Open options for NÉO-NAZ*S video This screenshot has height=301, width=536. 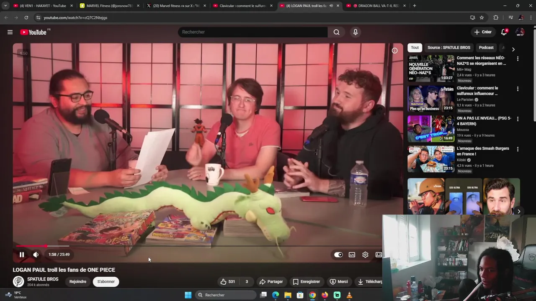coord(518,59)
